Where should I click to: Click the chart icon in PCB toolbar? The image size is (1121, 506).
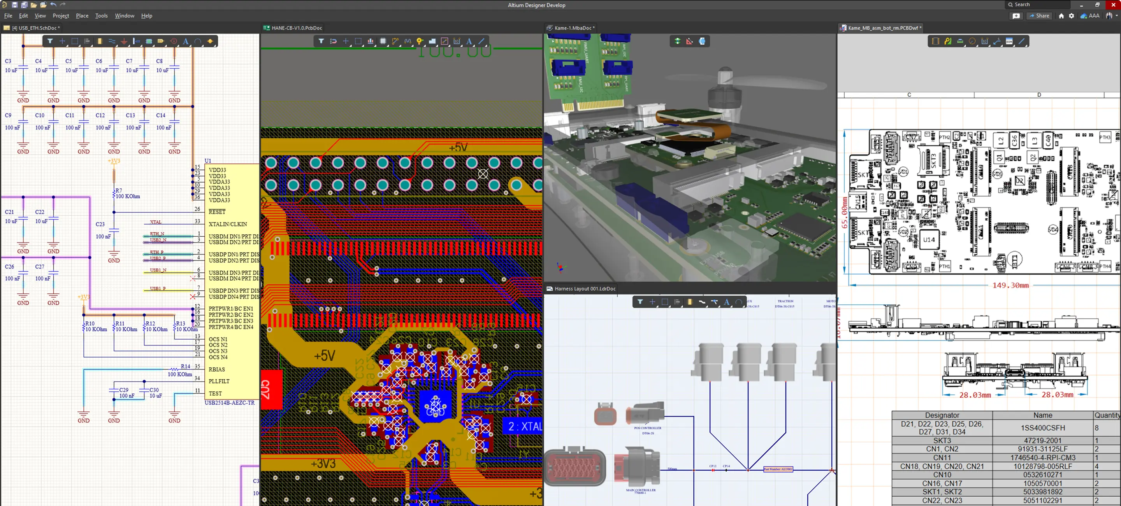(370, 41)
